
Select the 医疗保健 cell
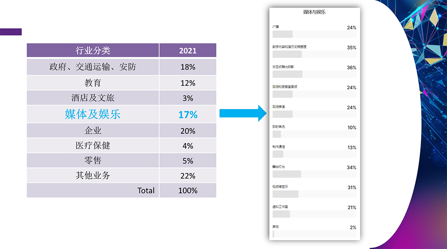tap(93, 146)
